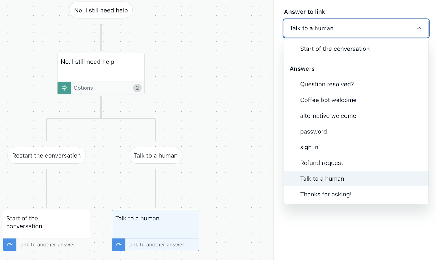Select highlighted Talk to a human option
The width and height of the screenshot is (436, 260).
(x=322, y=179)
